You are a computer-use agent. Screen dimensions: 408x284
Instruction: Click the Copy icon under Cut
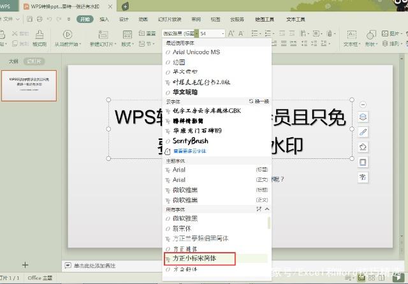click(x=15, y=43)
